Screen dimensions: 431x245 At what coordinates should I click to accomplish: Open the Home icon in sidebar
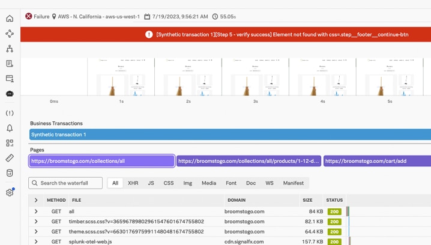pos(10,19)
